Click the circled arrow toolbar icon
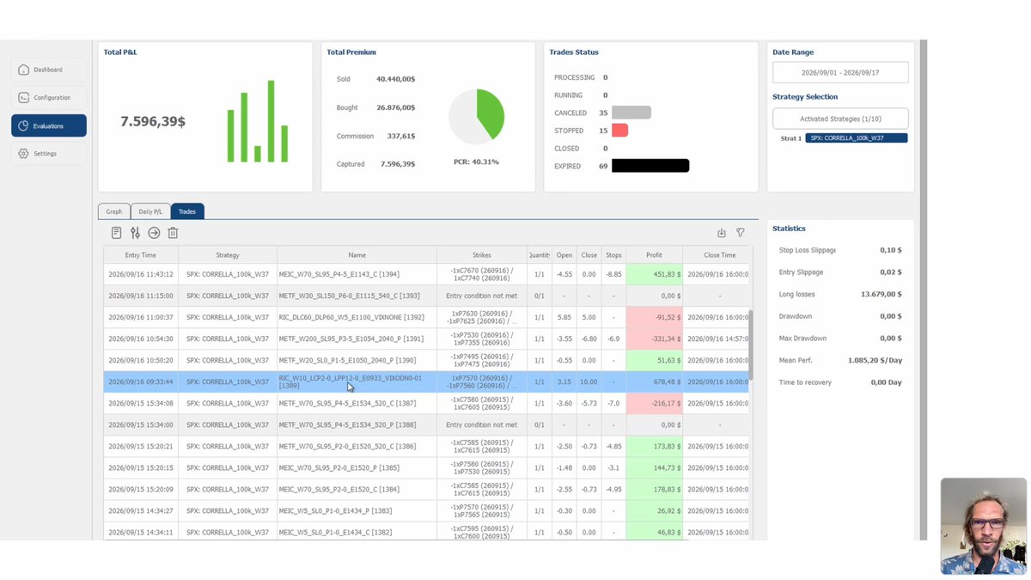Image resolution: width=1031 pixels, height=580 pixels. (154, 233)
